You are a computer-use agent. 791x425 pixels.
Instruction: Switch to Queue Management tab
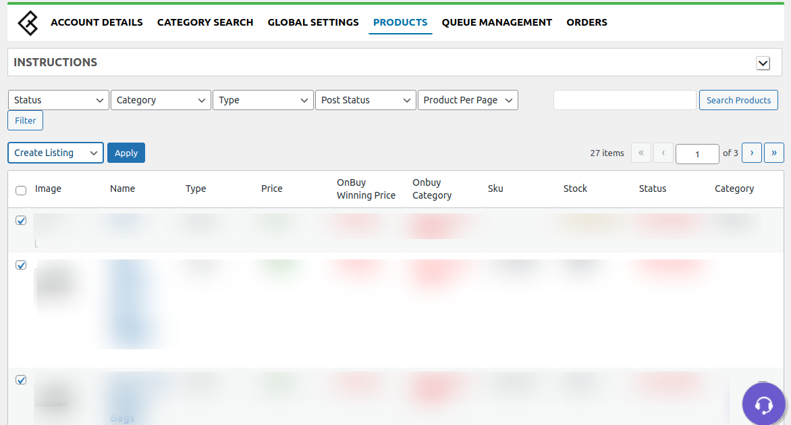[497, 22]
